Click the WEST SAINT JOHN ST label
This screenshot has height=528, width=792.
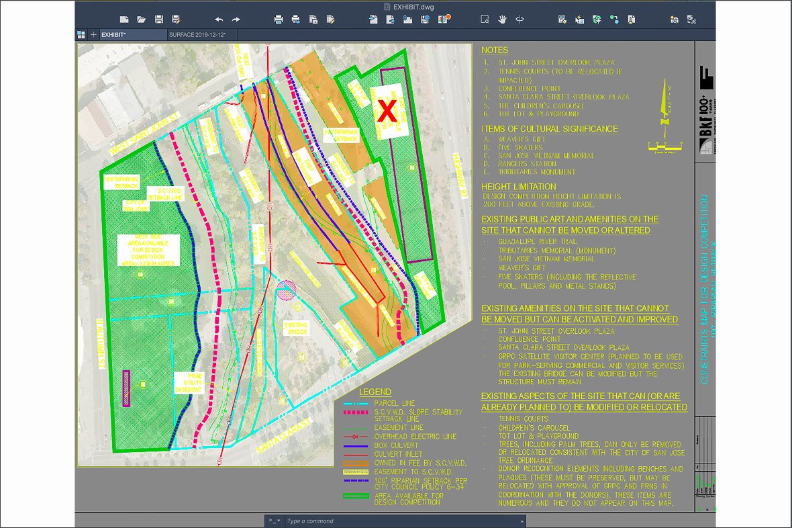click(144, 134)
